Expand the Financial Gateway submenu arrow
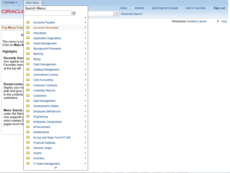 point(86,143)
